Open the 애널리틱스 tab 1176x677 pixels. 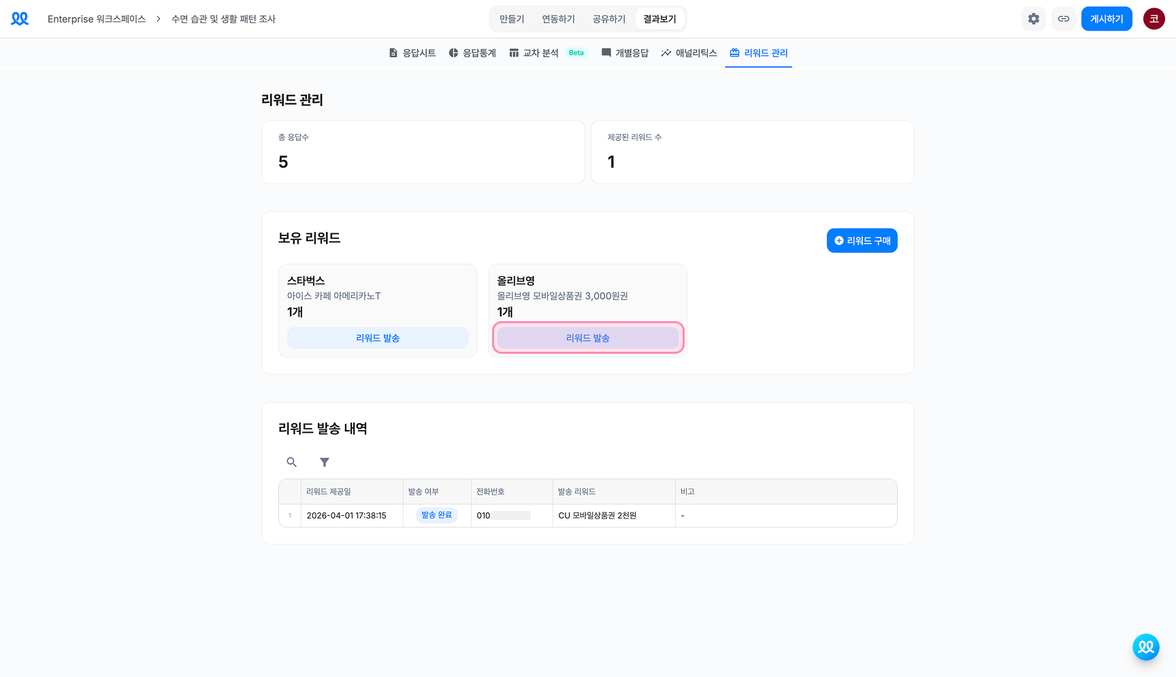[689, 53]
